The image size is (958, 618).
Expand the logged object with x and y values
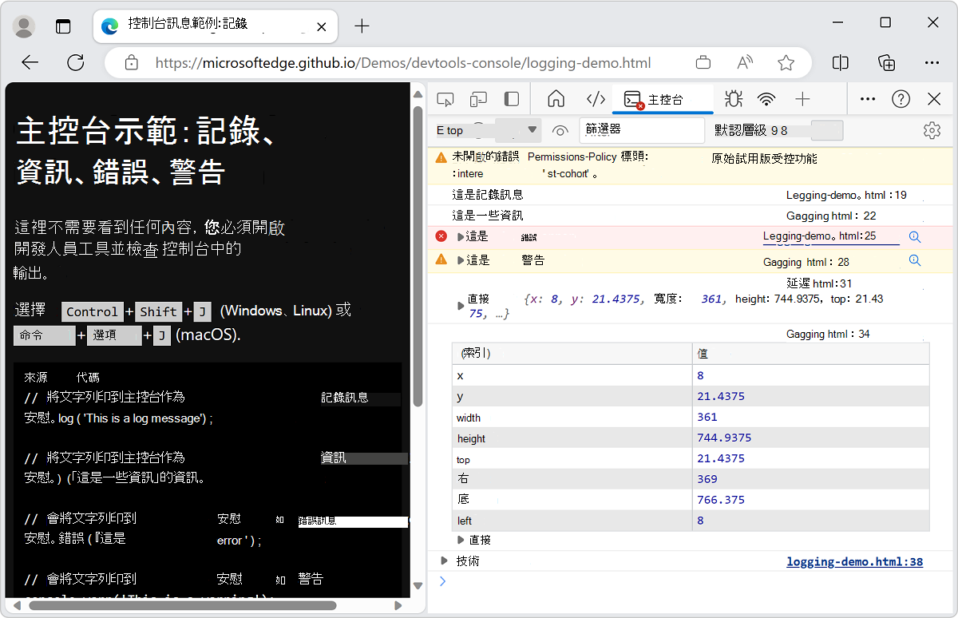point(460,304)
